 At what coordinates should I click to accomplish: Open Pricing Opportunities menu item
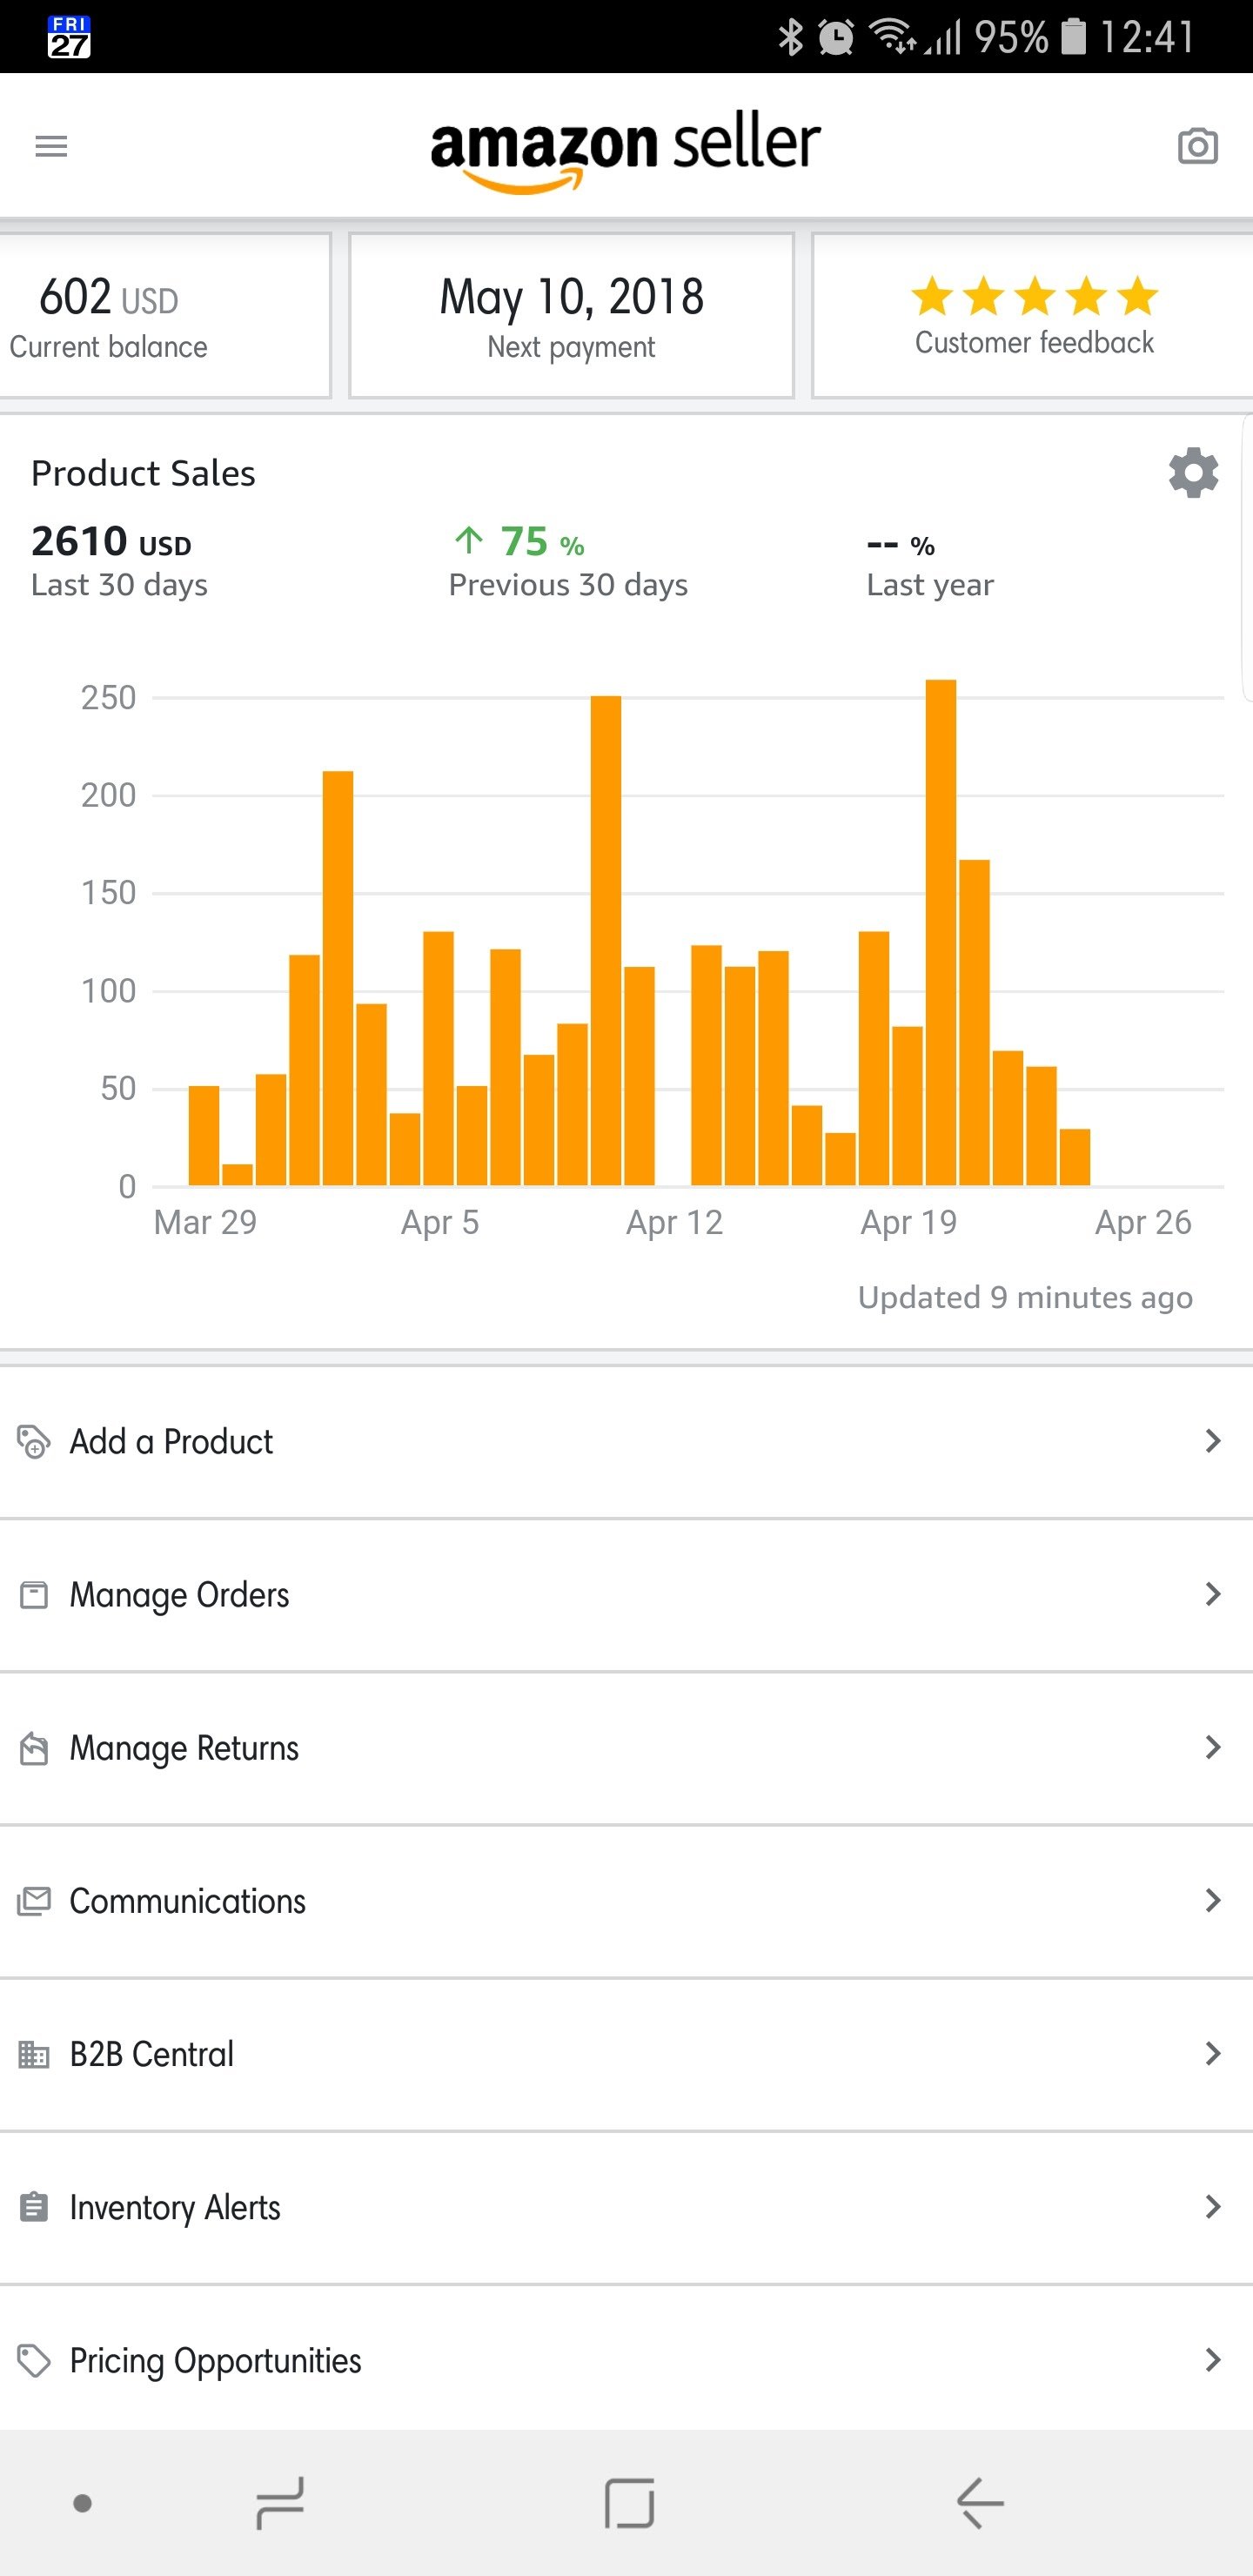(626, 2358)
